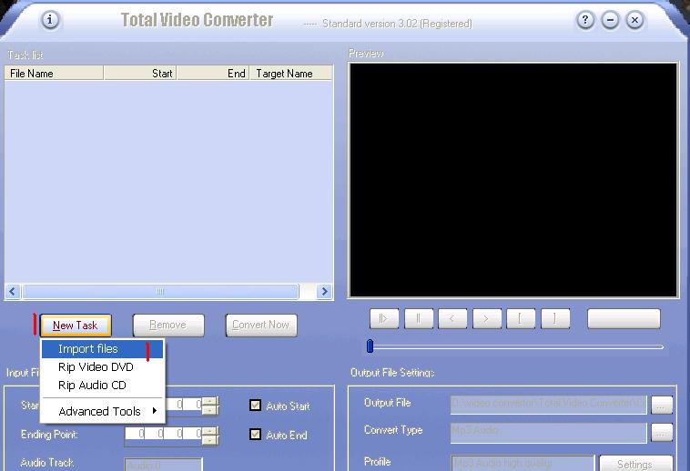
Task: Toggle the Auto End checkbox
Action: [x=255, y=434]
